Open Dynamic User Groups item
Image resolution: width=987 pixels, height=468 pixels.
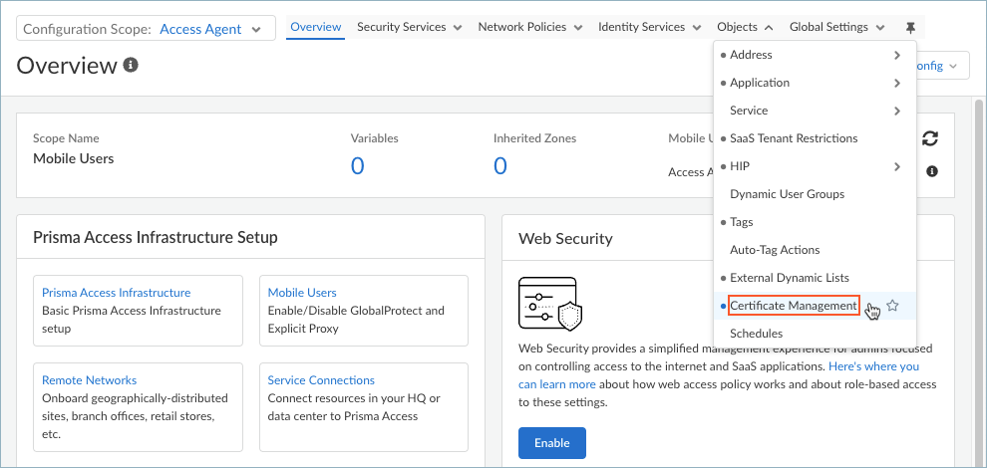tap(787, 194)
